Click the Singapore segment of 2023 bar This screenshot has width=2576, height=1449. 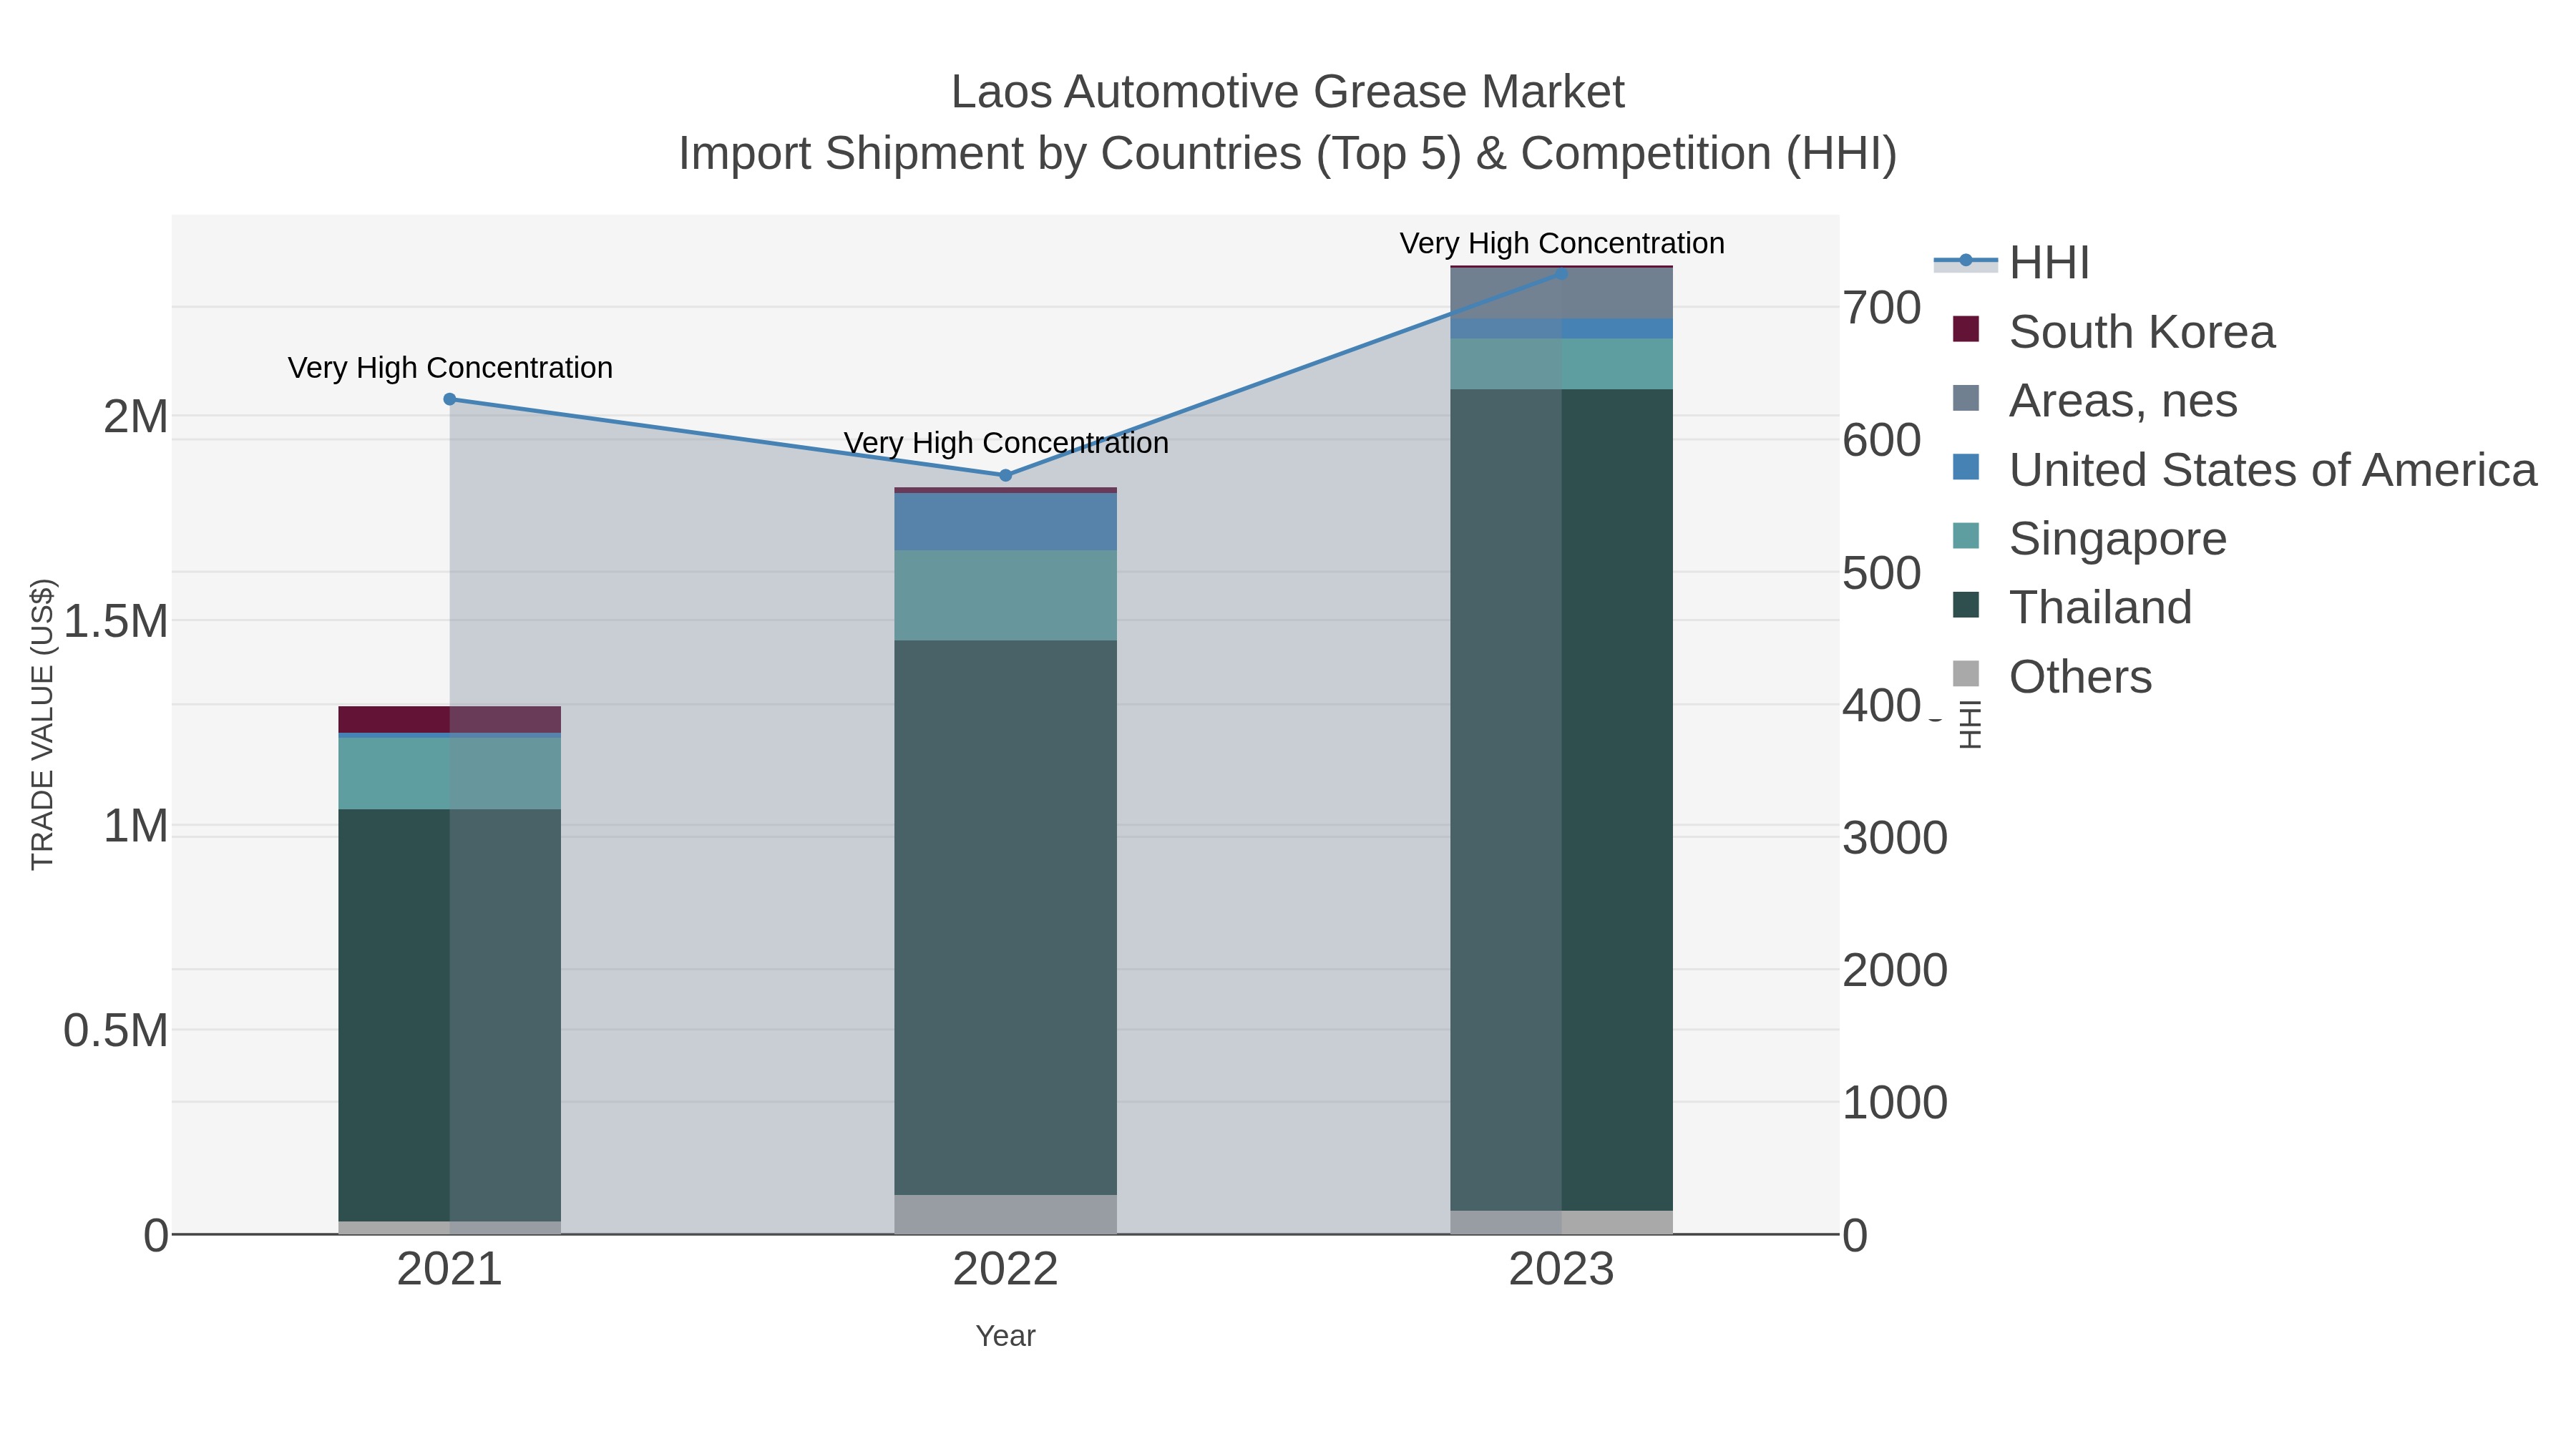[1562, 365]
